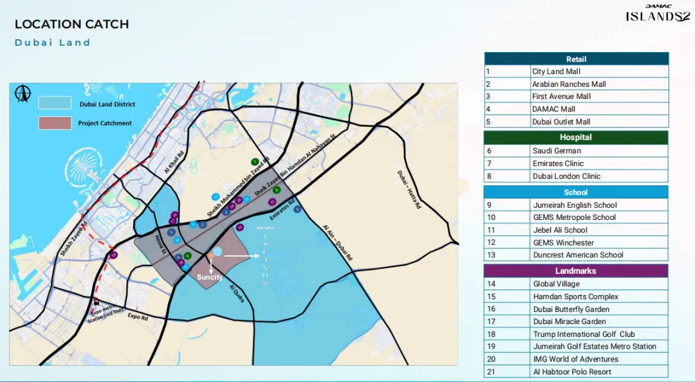The image size is (695, 382).
Task: Click the orange Suncity location dot
Action: point(211,256)
